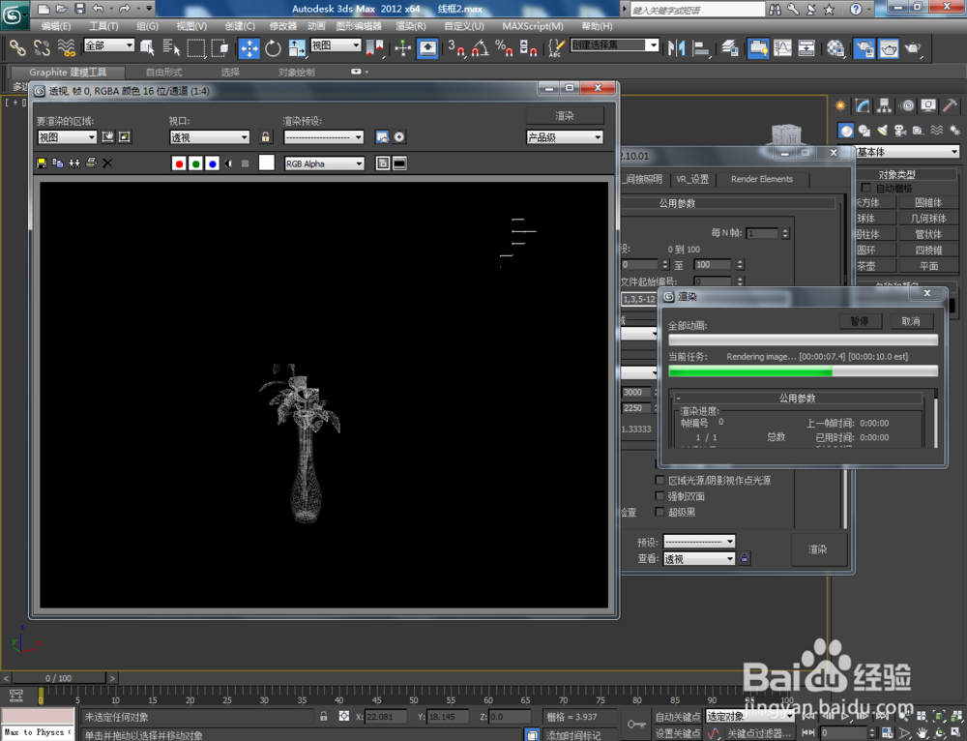Click the white background color swatch
The height and width of the screenshot is (741, 967).
click(266, 163)
